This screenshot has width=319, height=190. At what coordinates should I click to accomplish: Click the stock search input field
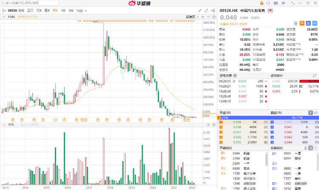coord(30,3)
